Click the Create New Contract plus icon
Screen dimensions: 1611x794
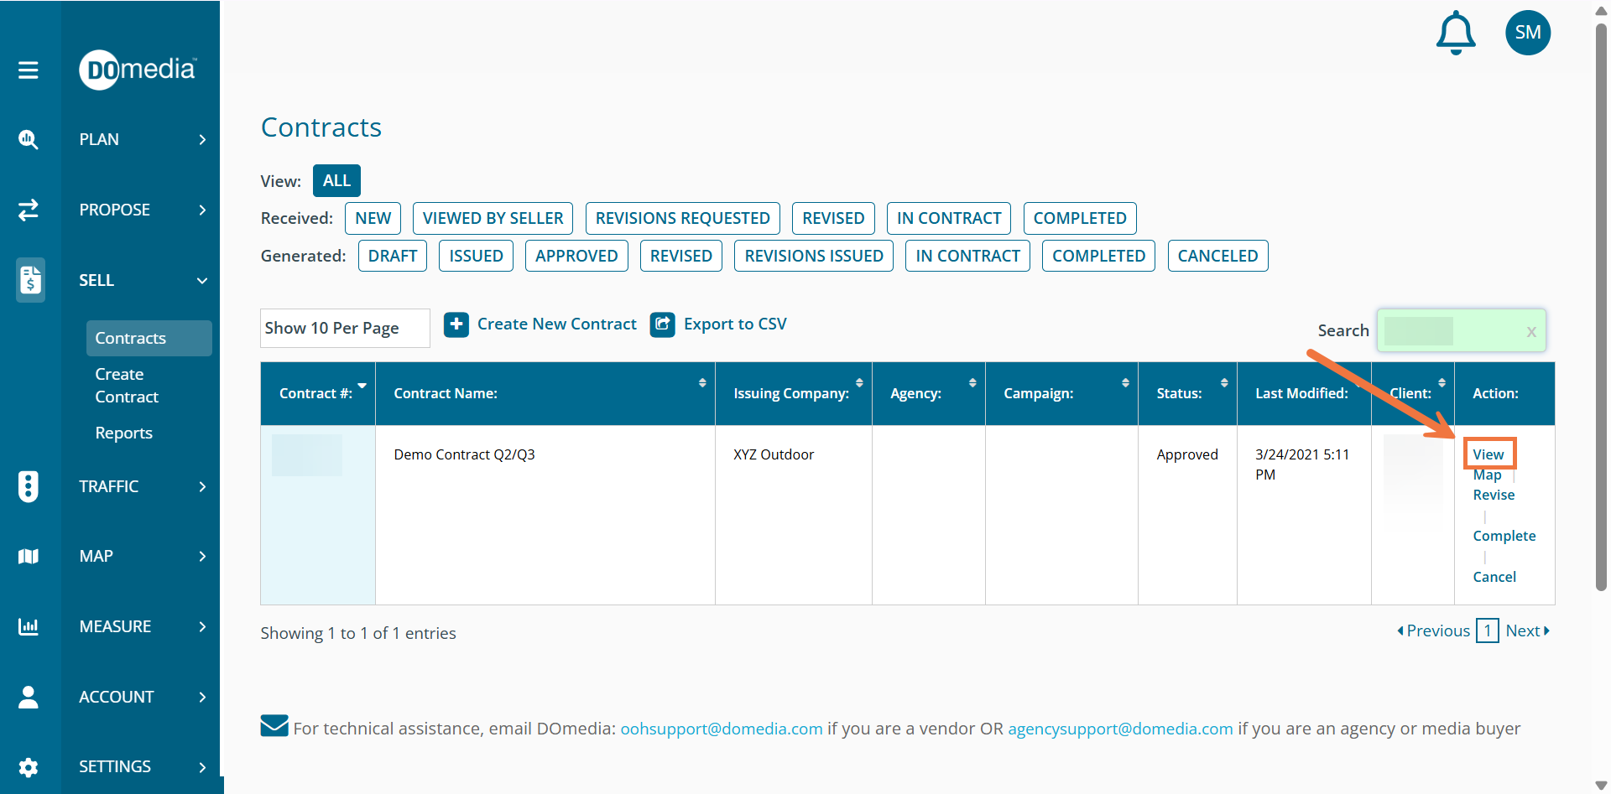point(456,324)
